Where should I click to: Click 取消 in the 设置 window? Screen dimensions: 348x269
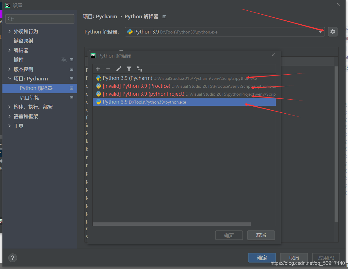tap(294, 258)
